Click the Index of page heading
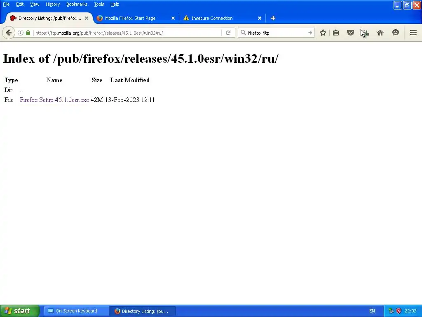 (141, 59)
